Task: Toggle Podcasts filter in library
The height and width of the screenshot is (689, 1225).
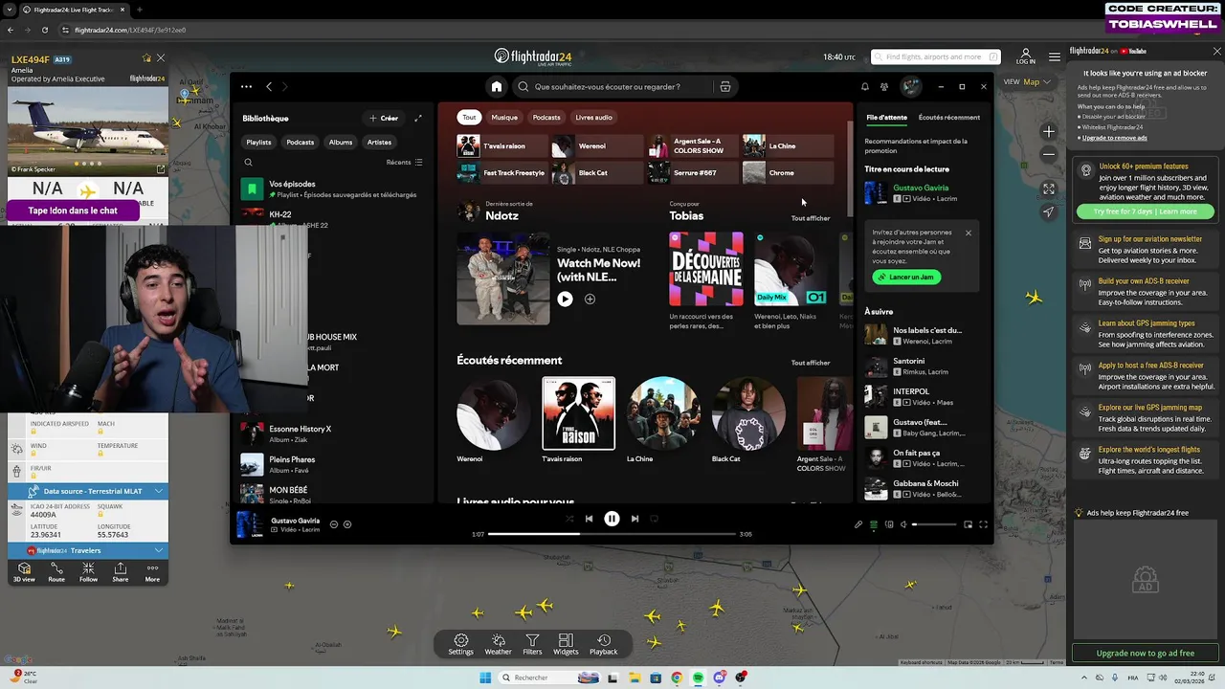Action: pyautogui.click(x=300, y=142)
